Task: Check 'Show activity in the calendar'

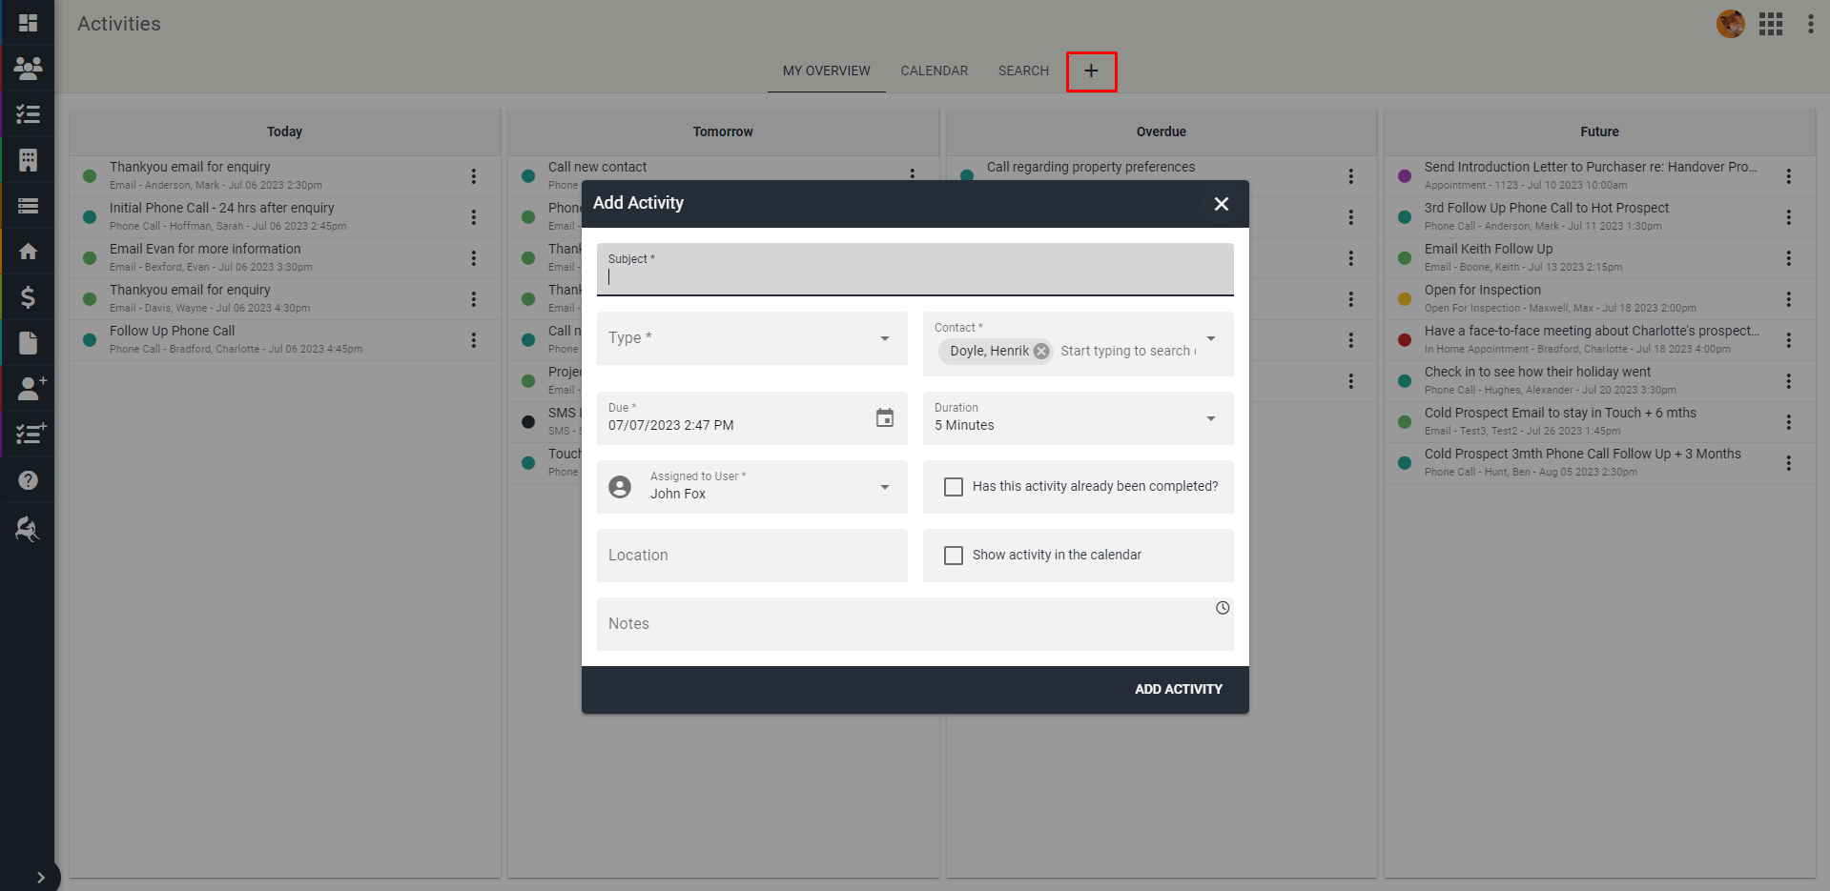Action: tap(953, 555)
